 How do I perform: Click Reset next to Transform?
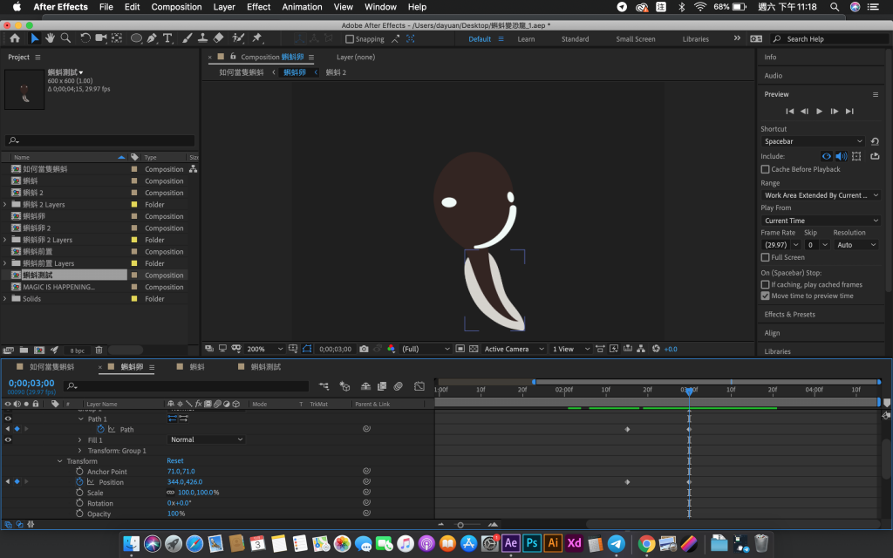[x=175, y=461]
